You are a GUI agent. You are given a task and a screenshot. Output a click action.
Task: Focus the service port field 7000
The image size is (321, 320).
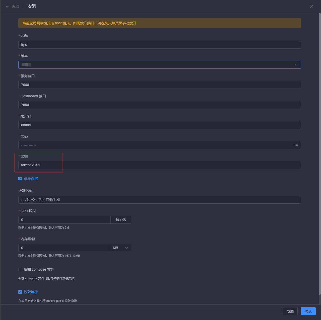click(159, 85)
